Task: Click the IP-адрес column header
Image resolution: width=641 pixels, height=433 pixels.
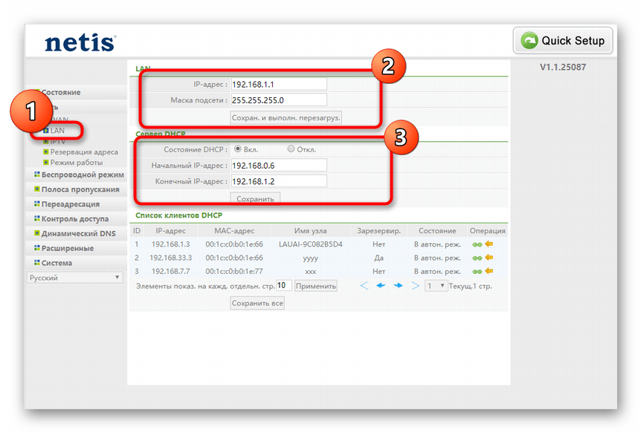Action: click(170, 231)
